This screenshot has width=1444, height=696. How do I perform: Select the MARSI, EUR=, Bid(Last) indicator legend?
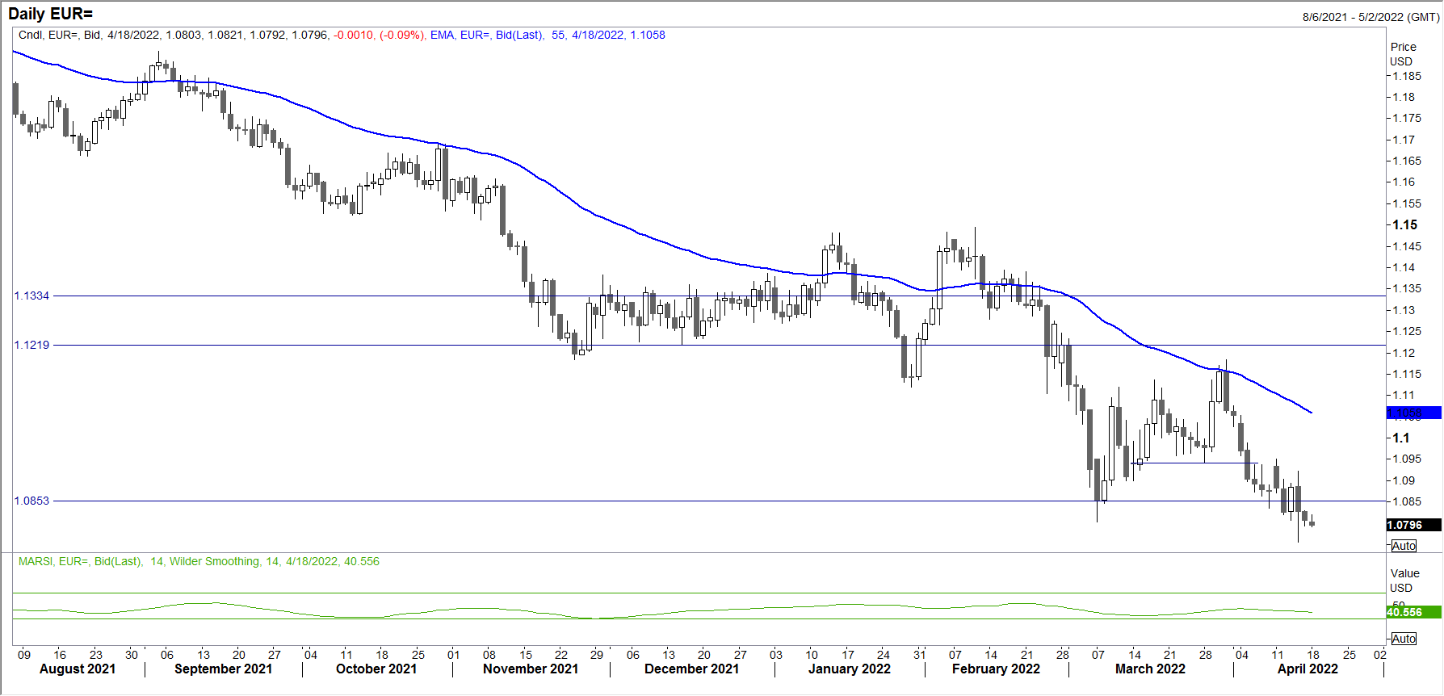[x=80, y=561]
